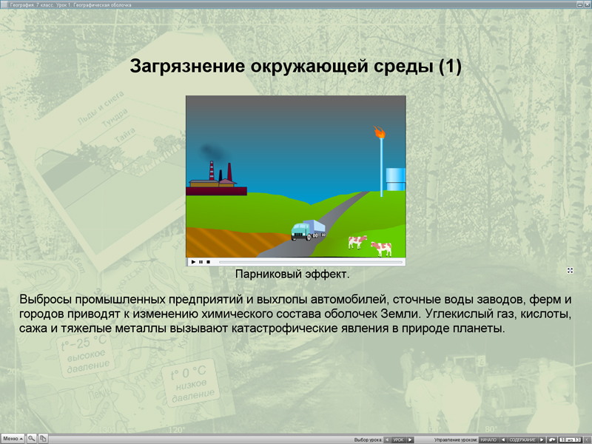Click the back arrow before СОДЕРЖАНИЕ
Image resolution: width=592 pixels, height=444 pixels.
[504, 438]
